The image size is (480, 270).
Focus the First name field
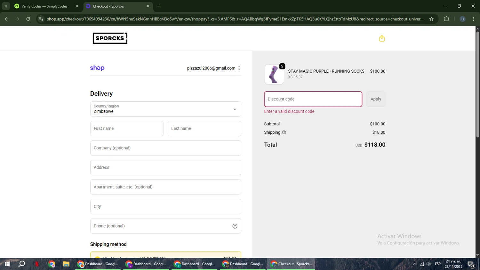(127, 129)
